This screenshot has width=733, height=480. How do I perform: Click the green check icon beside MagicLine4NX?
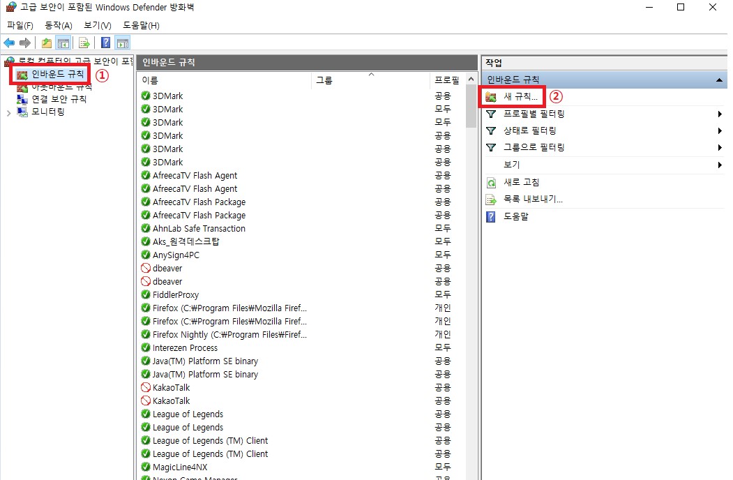click(x=145, y=467)
